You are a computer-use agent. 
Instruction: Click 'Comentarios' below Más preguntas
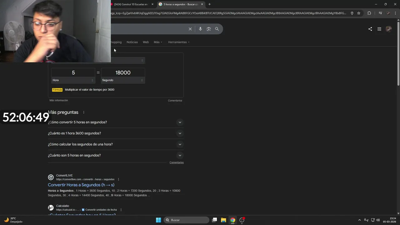point(177,162)
